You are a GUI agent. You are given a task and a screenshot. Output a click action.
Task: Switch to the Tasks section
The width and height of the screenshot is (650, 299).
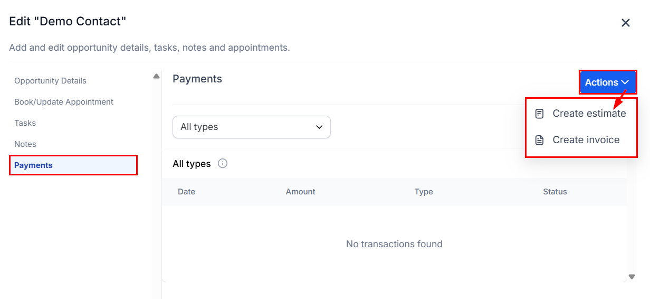[x=25, y=123]
